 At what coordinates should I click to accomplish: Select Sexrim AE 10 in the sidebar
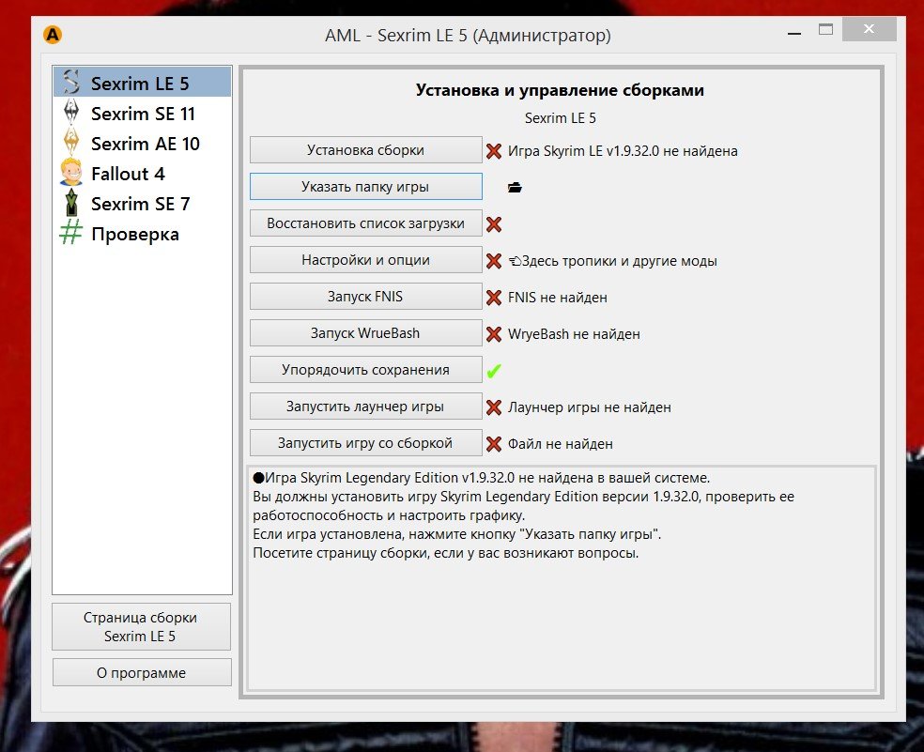145,144
